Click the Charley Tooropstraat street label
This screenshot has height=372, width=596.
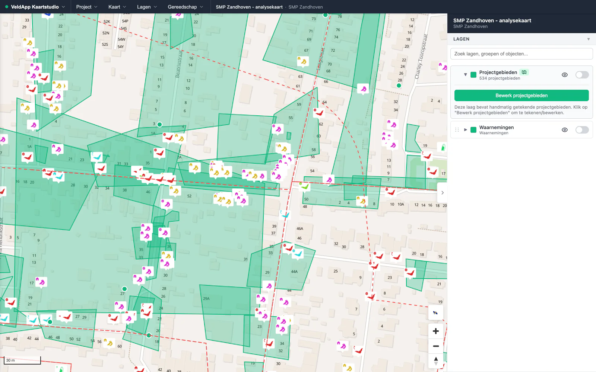422,56
